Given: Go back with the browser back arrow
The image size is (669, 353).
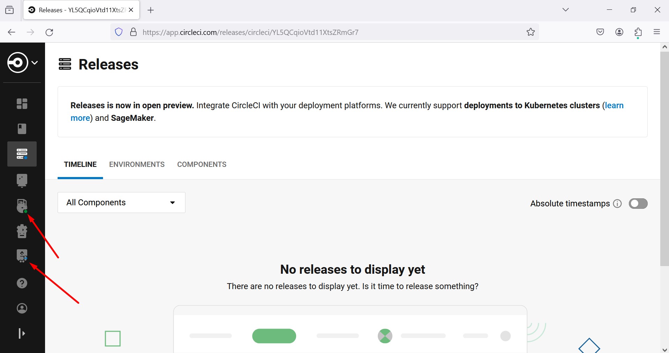Looking at the screenshot, I should coord(12,32).
